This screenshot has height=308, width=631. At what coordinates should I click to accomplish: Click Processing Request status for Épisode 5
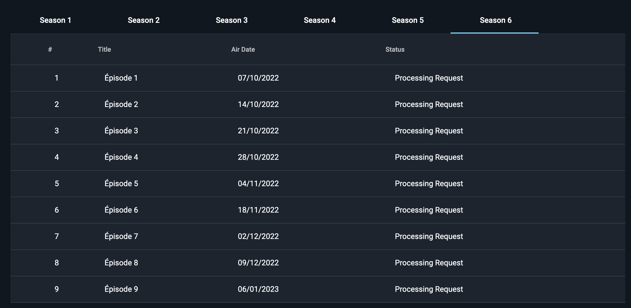429,184
